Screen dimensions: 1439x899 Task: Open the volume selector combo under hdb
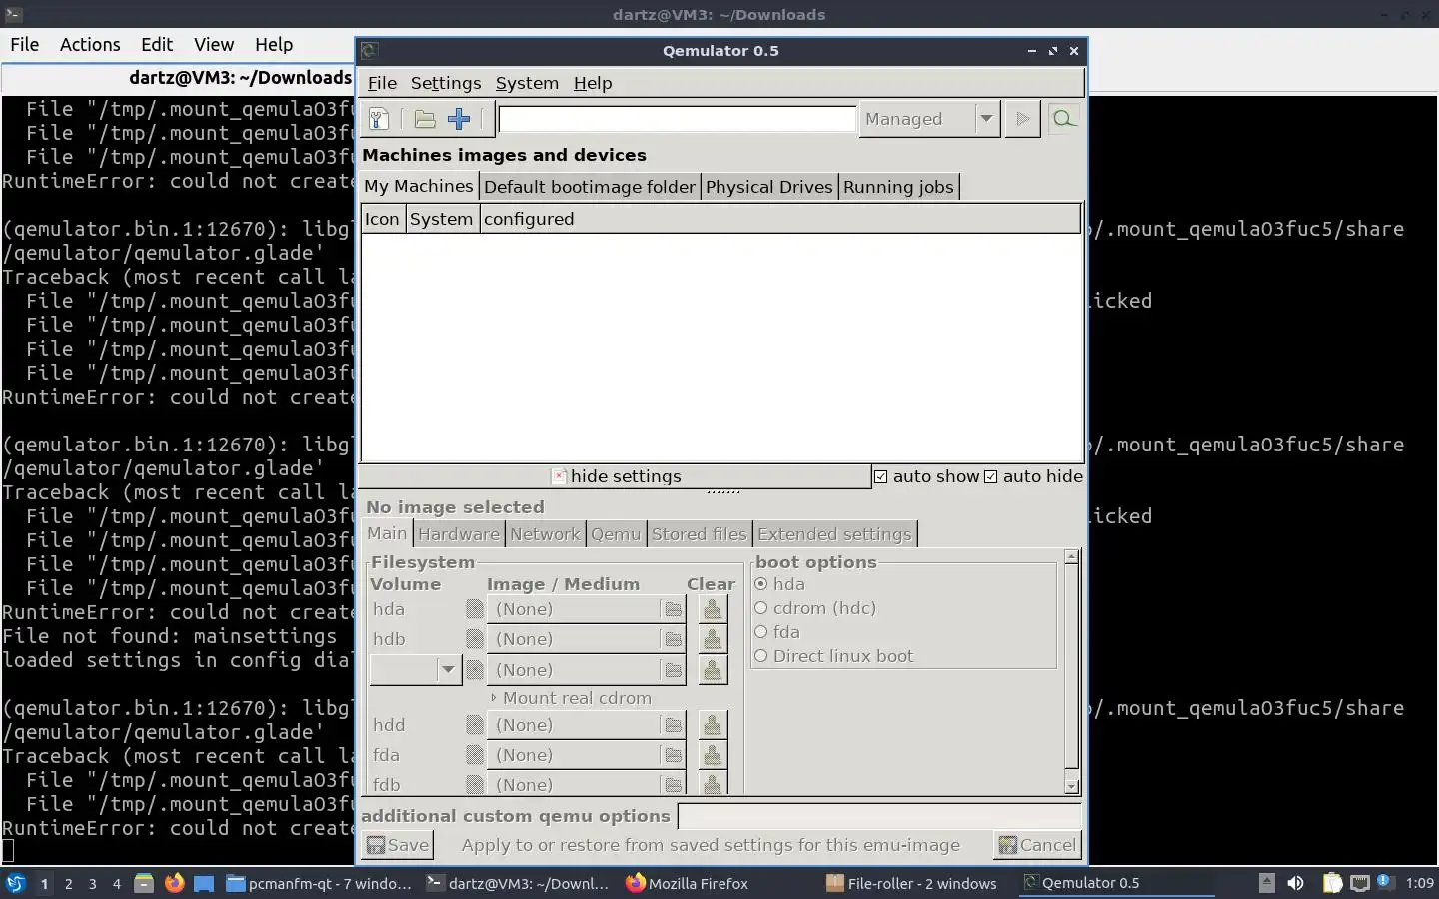coord(415,670)
